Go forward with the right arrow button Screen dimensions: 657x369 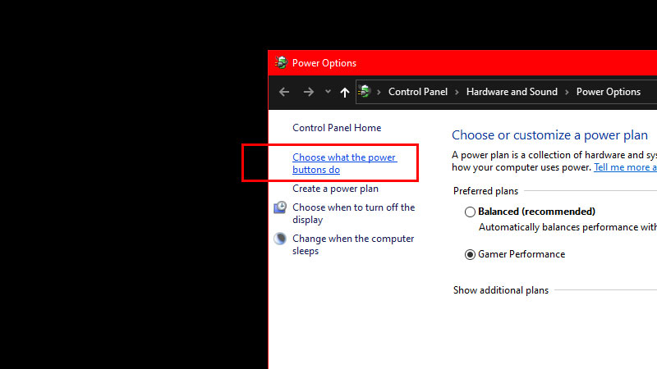[x=309, y=92]
